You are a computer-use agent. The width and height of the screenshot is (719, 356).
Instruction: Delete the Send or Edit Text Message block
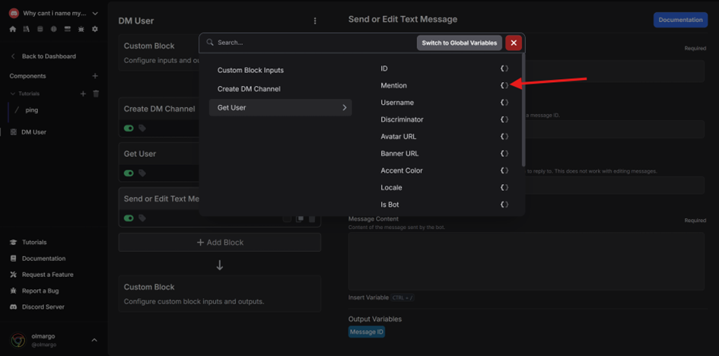click(x=312, y=218)
